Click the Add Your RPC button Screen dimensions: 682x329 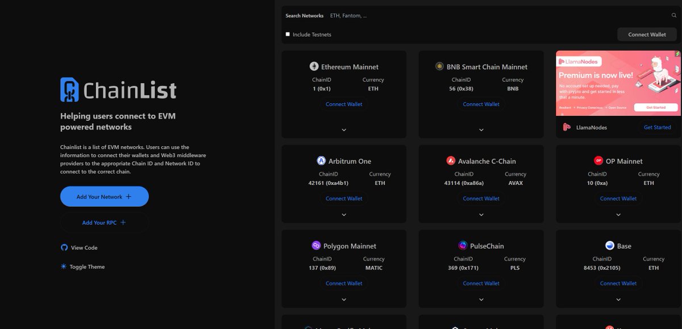click(x=104, y=222)
